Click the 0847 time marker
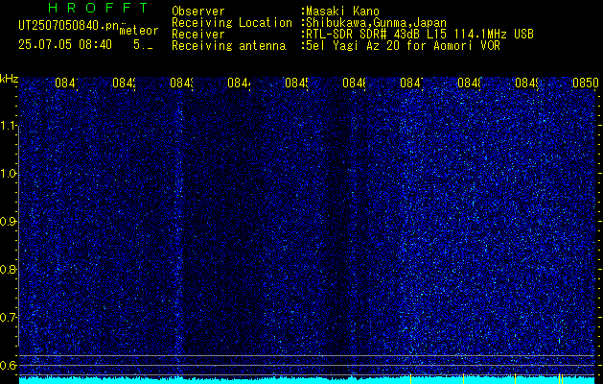 411,83
